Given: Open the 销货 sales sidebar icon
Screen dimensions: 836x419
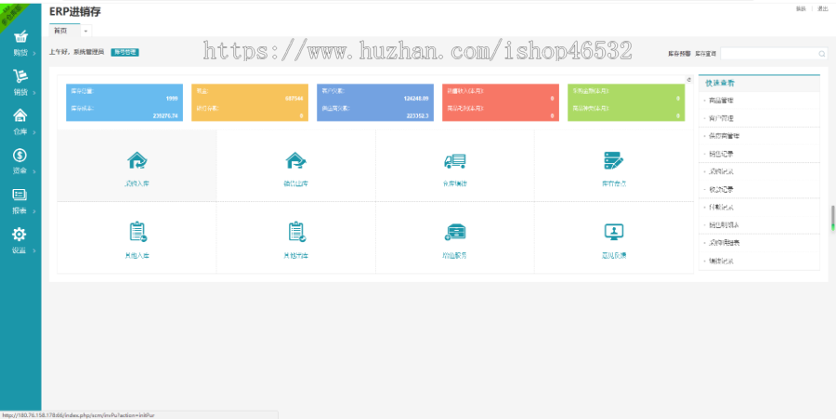Looking at the screenshot, I should coord(20,77).
